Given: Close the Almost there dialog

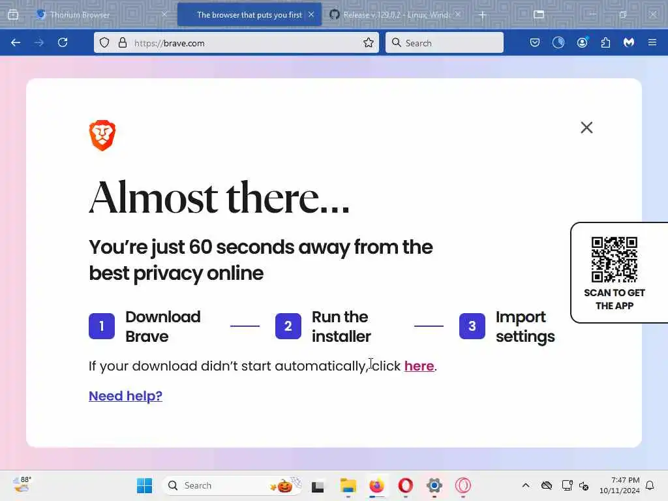Looking at the screenshot, I should pyautogui.click(x=586, y=127).
